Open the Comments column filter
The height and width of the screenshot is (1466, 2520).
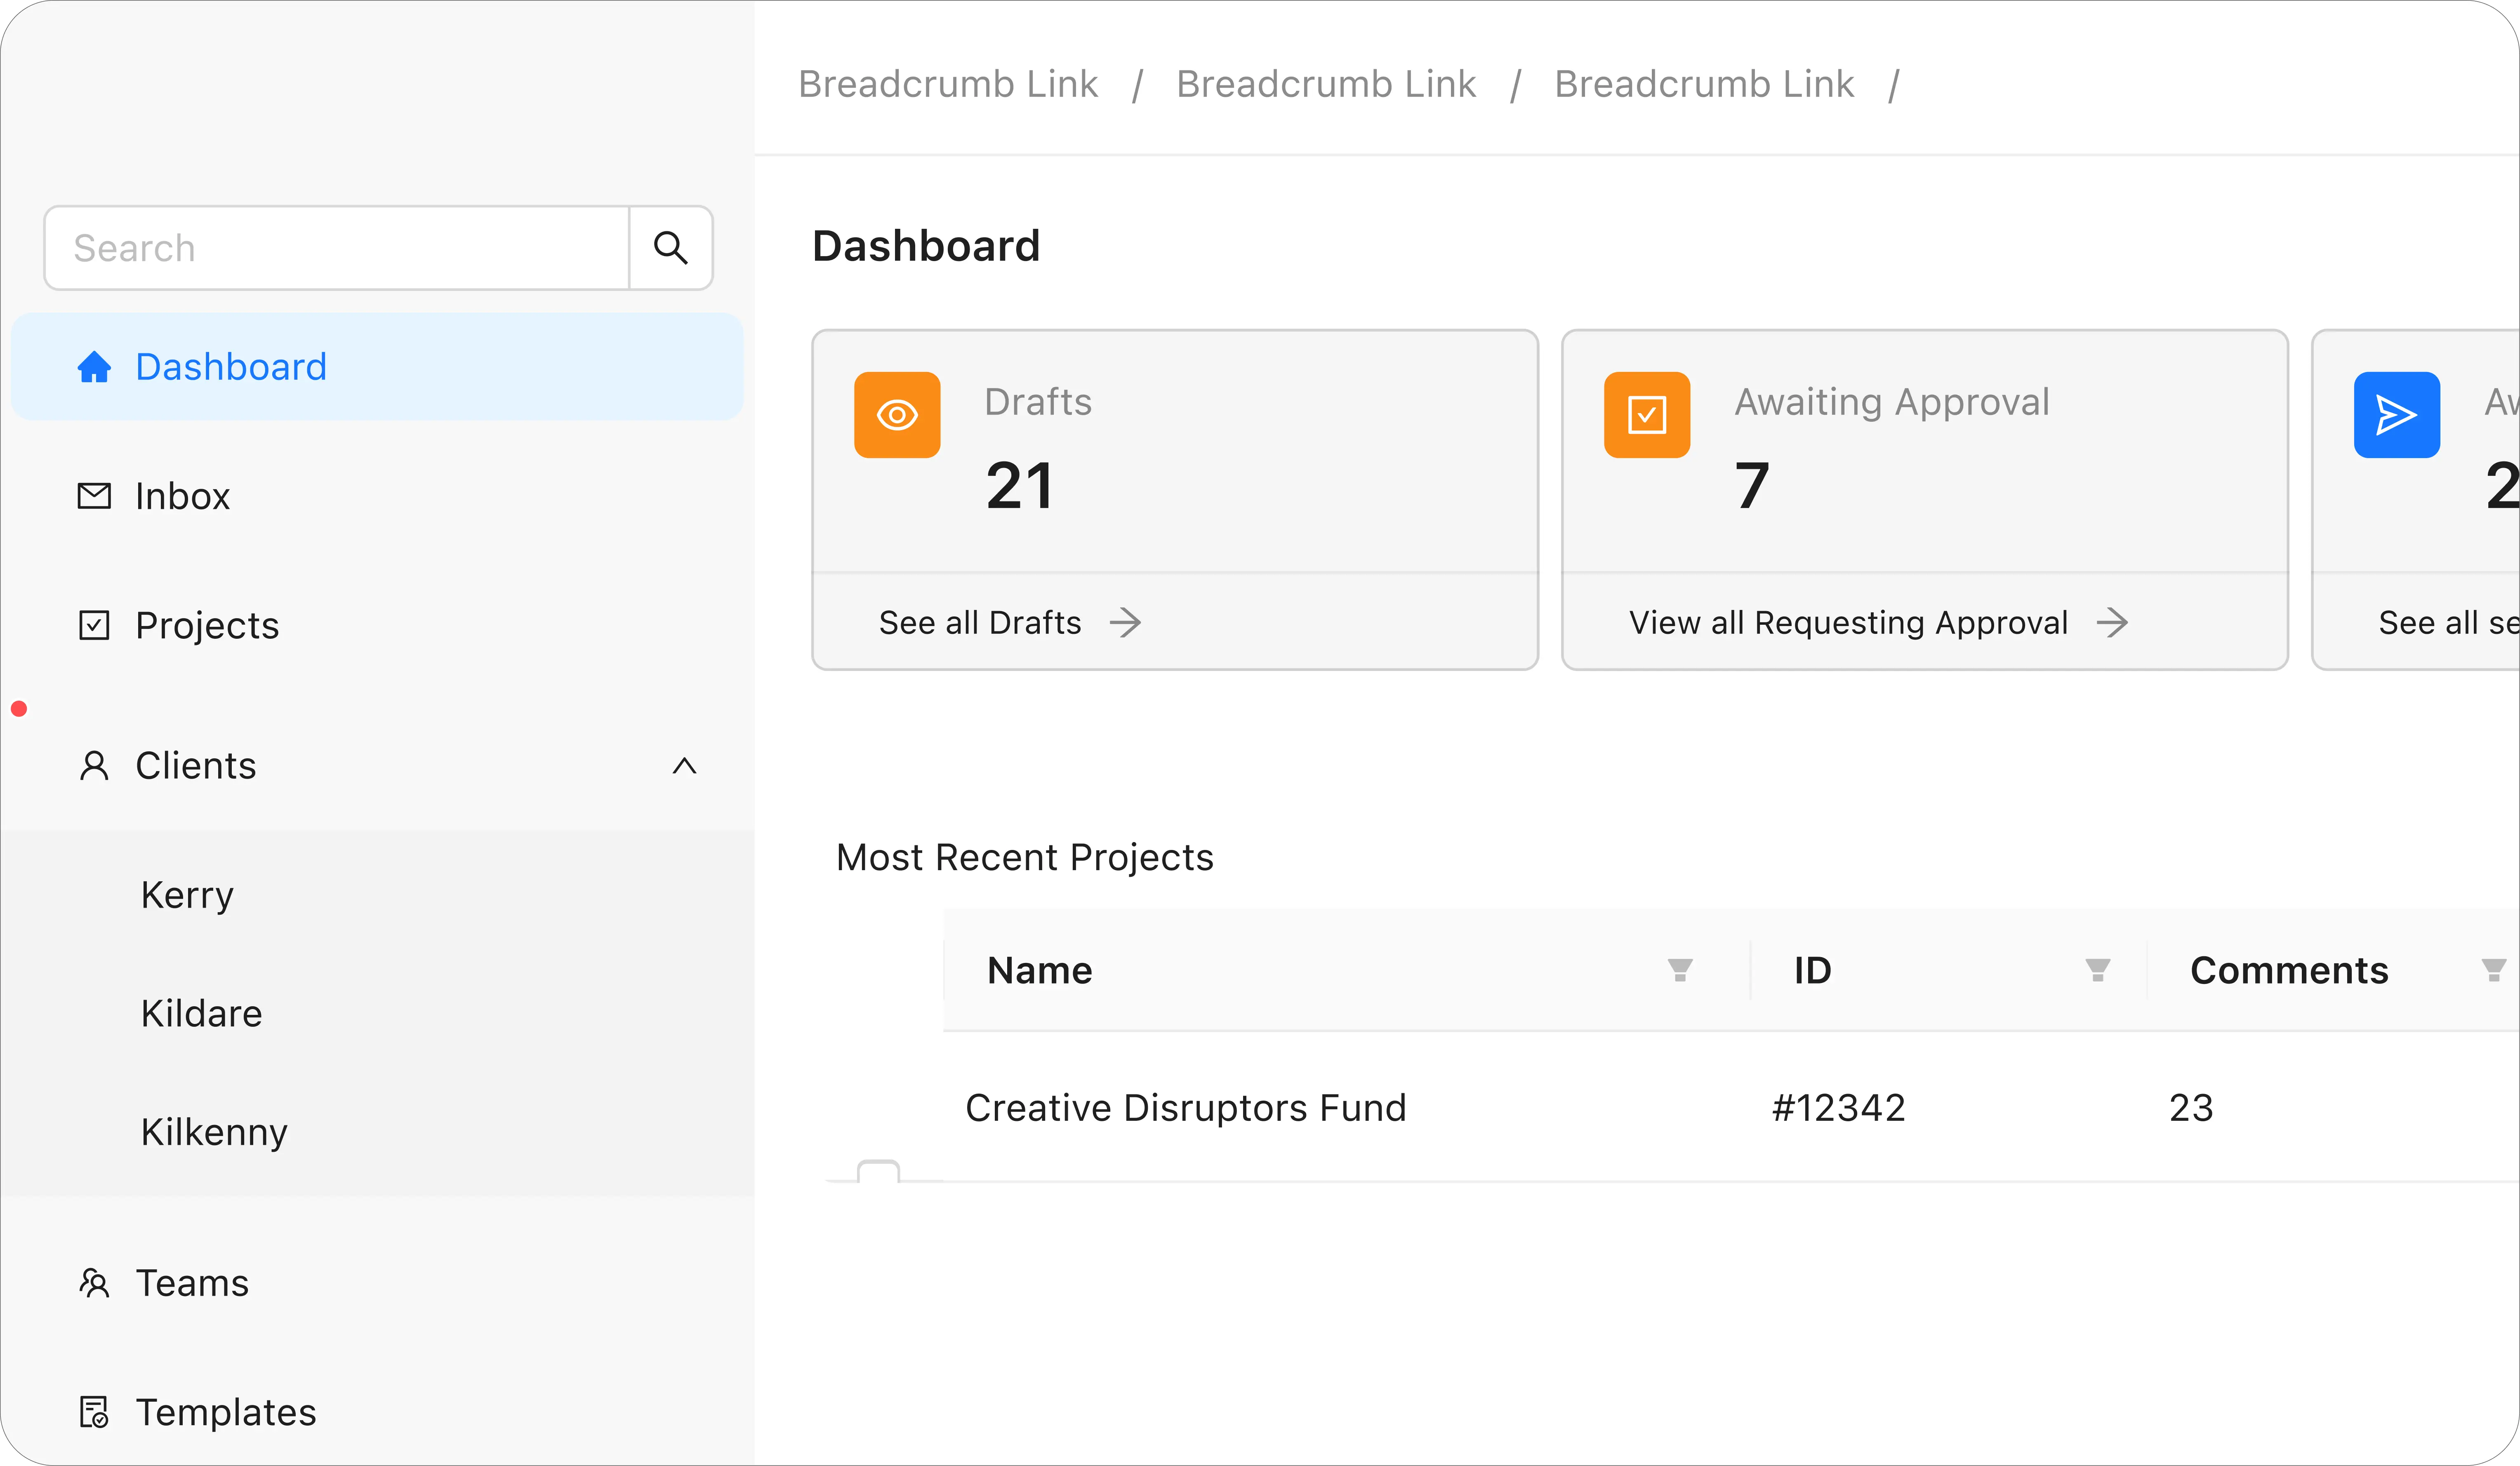point(2493,970)
